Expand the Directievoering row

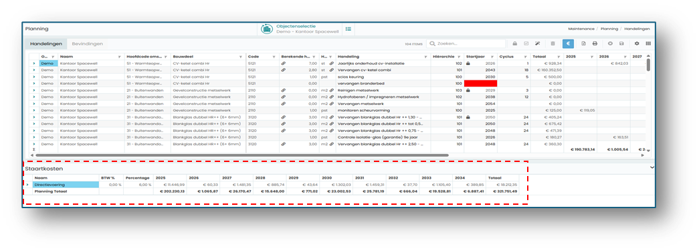point(27,184)
